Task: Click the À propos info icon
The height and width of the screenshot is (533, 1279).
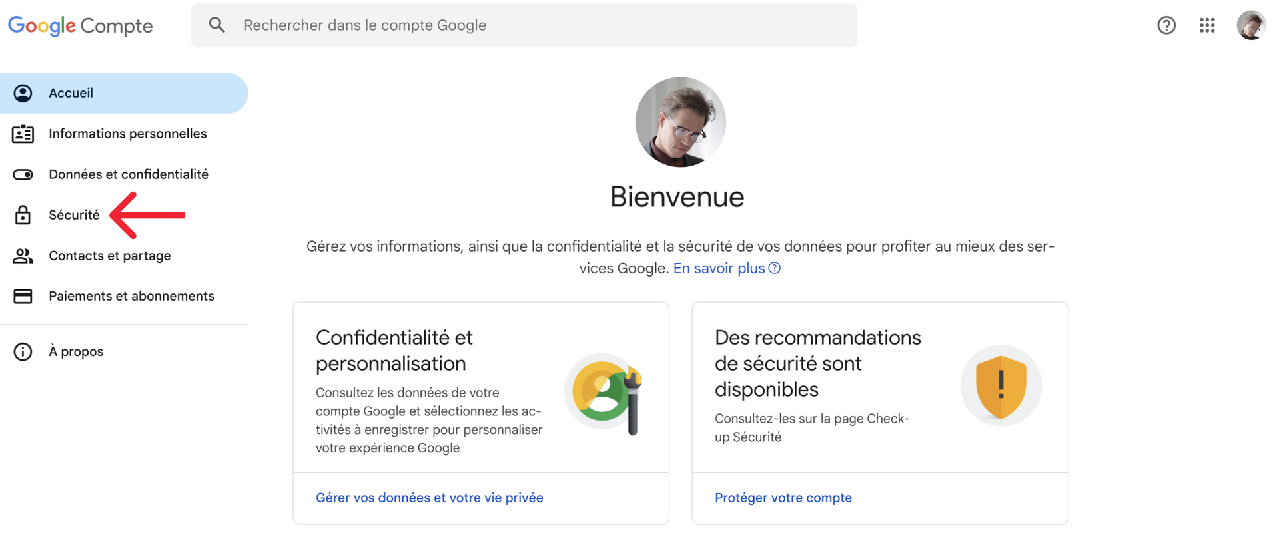Action: (23, 351)
